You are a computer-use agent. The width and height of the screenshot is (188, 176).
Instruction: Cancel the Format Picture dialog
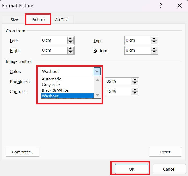(x=169, y=169)
